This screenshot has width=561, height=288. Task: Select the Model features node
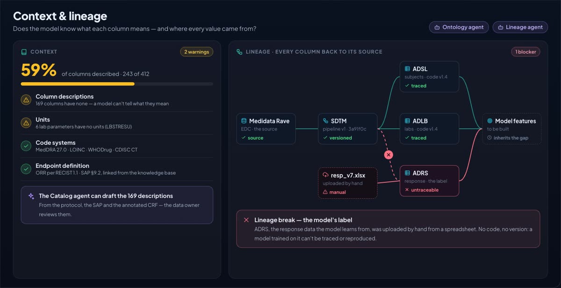(x=512, y=129)
